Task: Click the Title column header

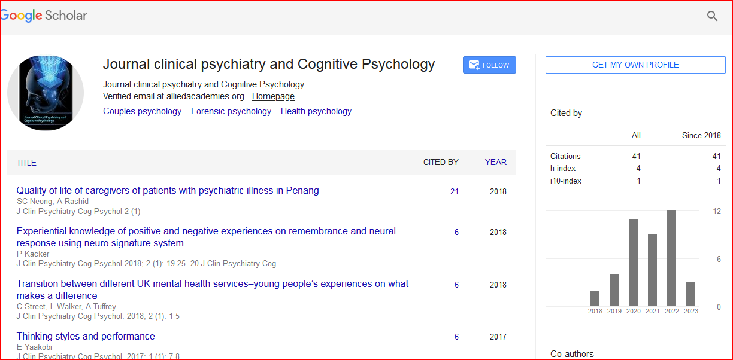Action: [26, 163]
